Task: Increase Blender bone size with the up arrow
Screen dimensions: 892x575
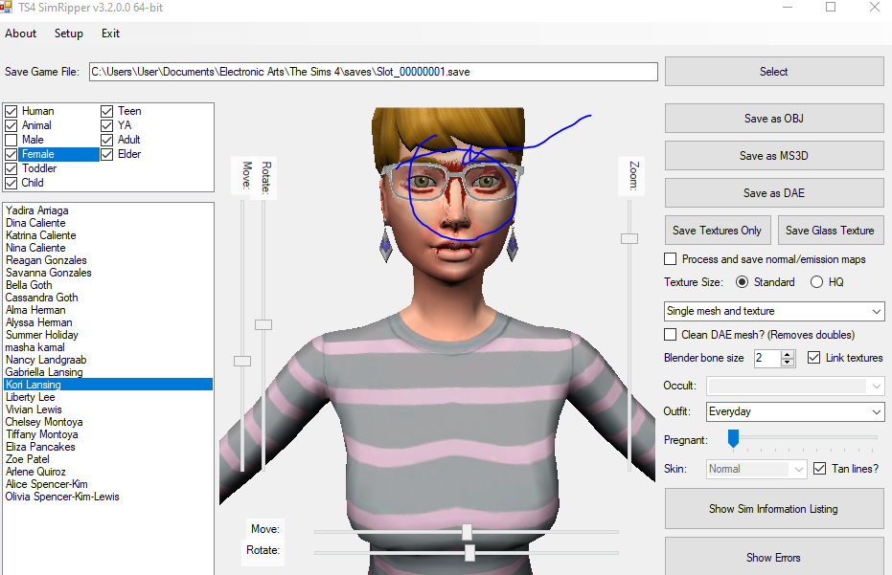Action: coord(789,353)
